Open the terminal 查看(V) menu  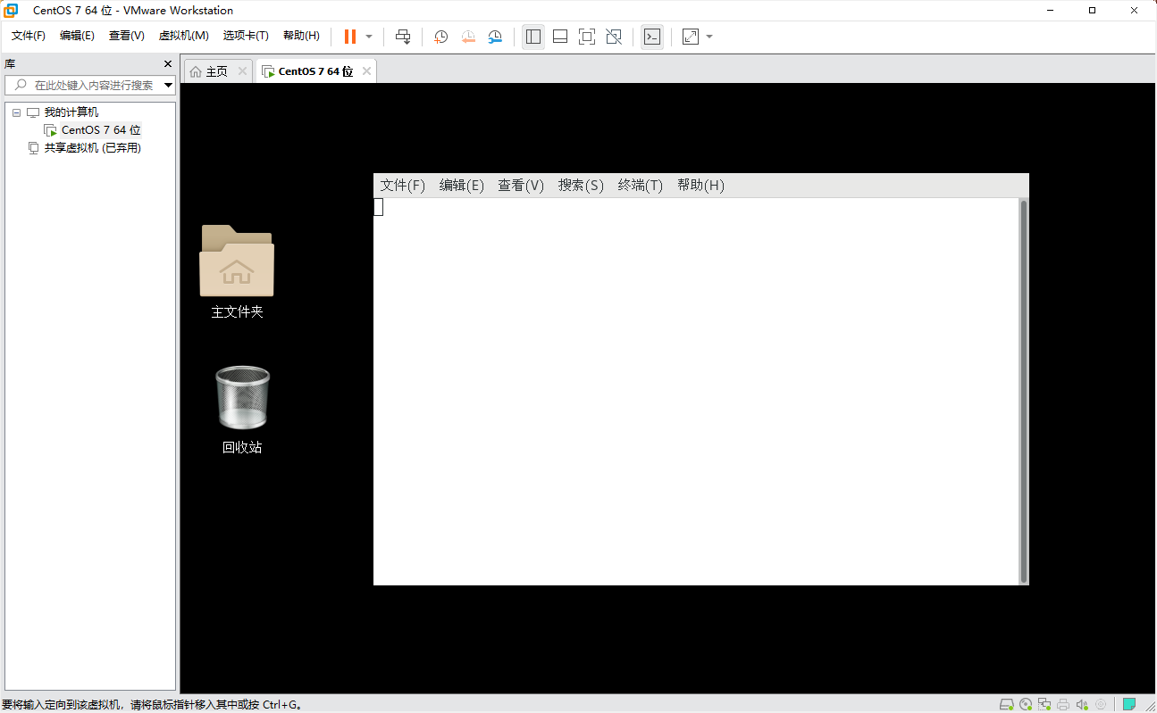(x=521, y=186)
